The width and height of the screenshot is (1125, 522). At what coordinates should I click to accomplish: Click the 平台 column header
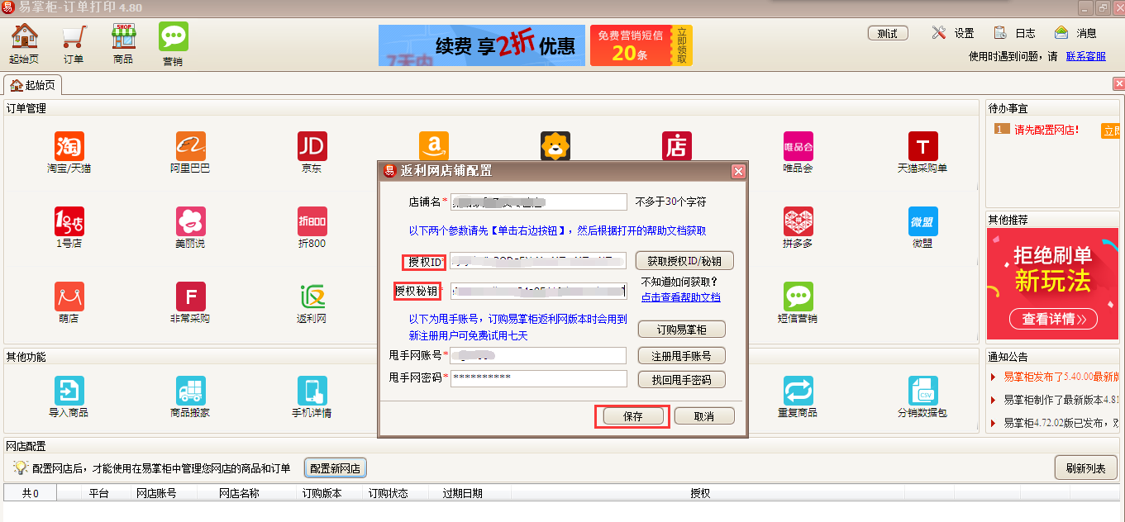[x=100, y=493]
